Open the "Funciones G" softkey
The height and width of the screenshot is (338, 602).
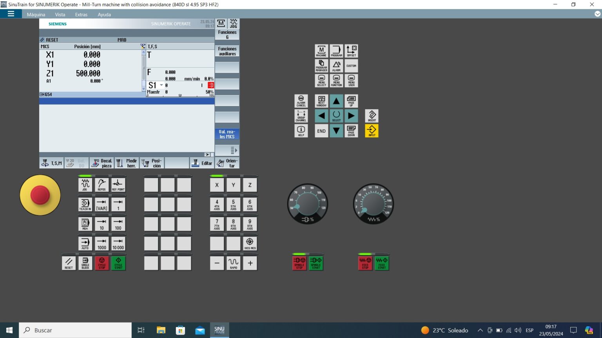point(227,34)
